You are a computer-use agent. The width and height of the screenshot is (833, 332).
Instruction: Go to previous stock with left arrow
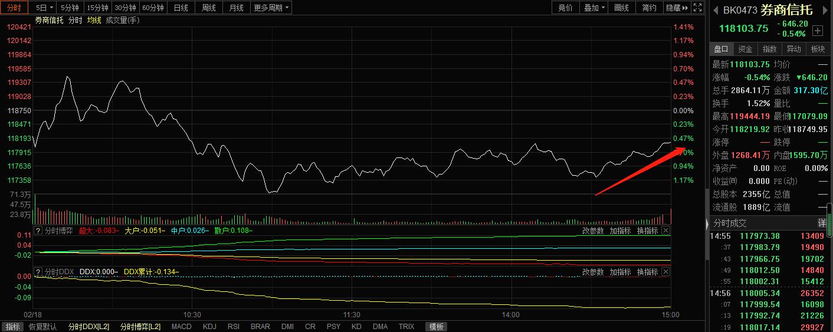[714, 10]
